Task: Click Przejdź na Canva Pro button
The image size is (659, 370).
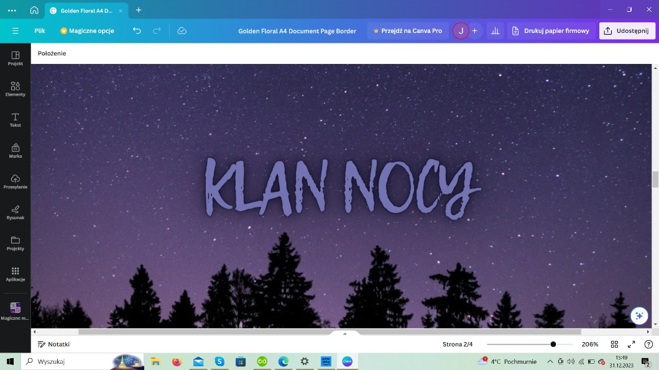Action: [407, 30]
